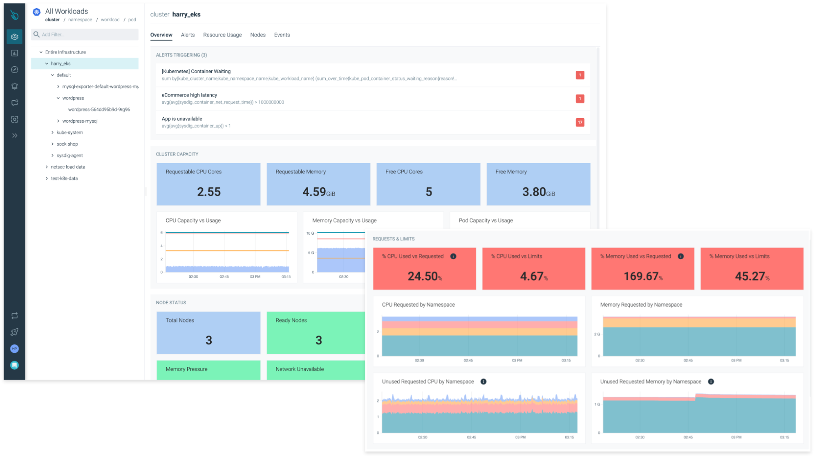
Task: Open the Nodes tab
Action: pyautogui.click(x=257, y=35)
